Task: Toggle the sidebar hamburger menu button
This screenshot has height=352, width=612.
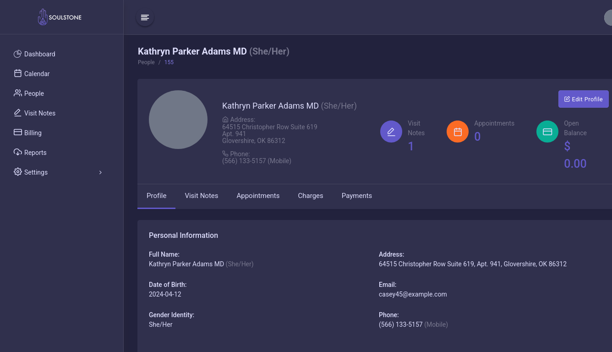Action: pos(145,17)
